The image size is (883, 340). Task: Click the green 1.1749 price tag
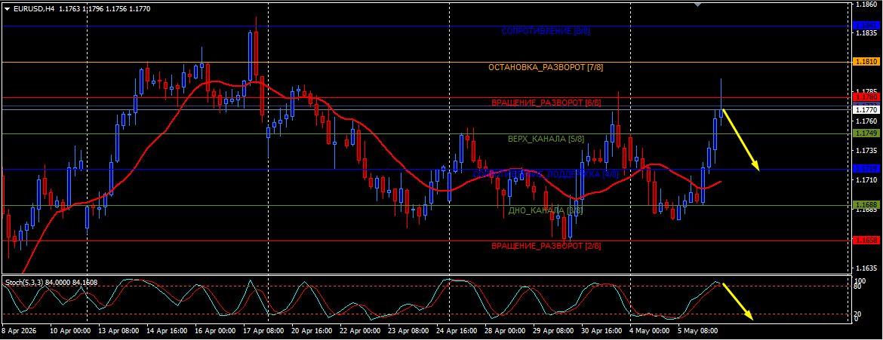[x=866, y=133]
